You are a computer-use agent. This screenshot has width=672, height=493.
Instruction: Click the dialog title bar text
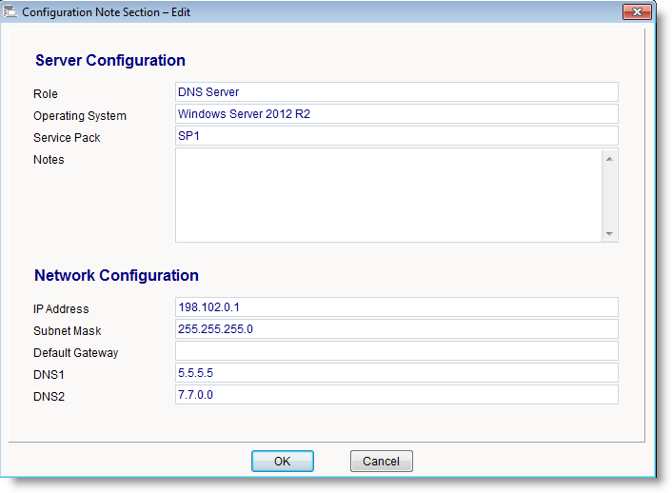click(107, 12)
